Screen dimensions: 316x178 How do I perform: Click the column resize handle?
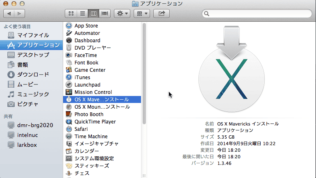point(144,176)
